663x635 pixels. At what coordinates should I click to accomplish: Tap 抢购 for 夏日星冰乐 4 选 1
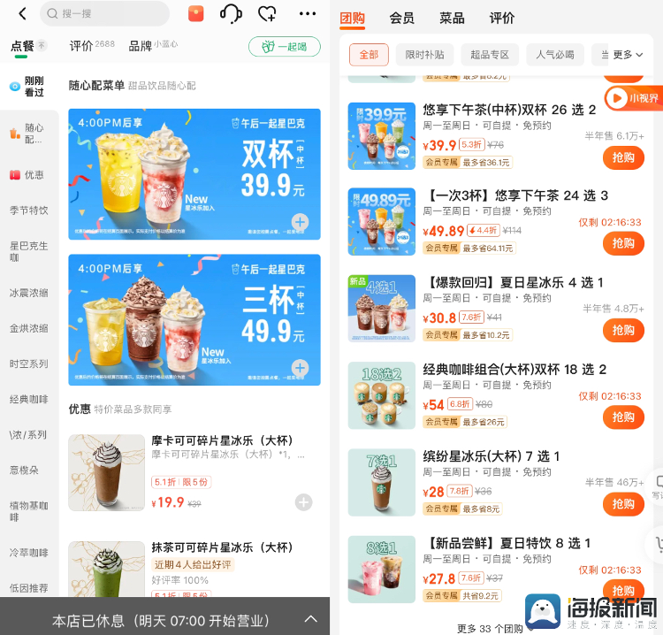click(x=623, y=330)
